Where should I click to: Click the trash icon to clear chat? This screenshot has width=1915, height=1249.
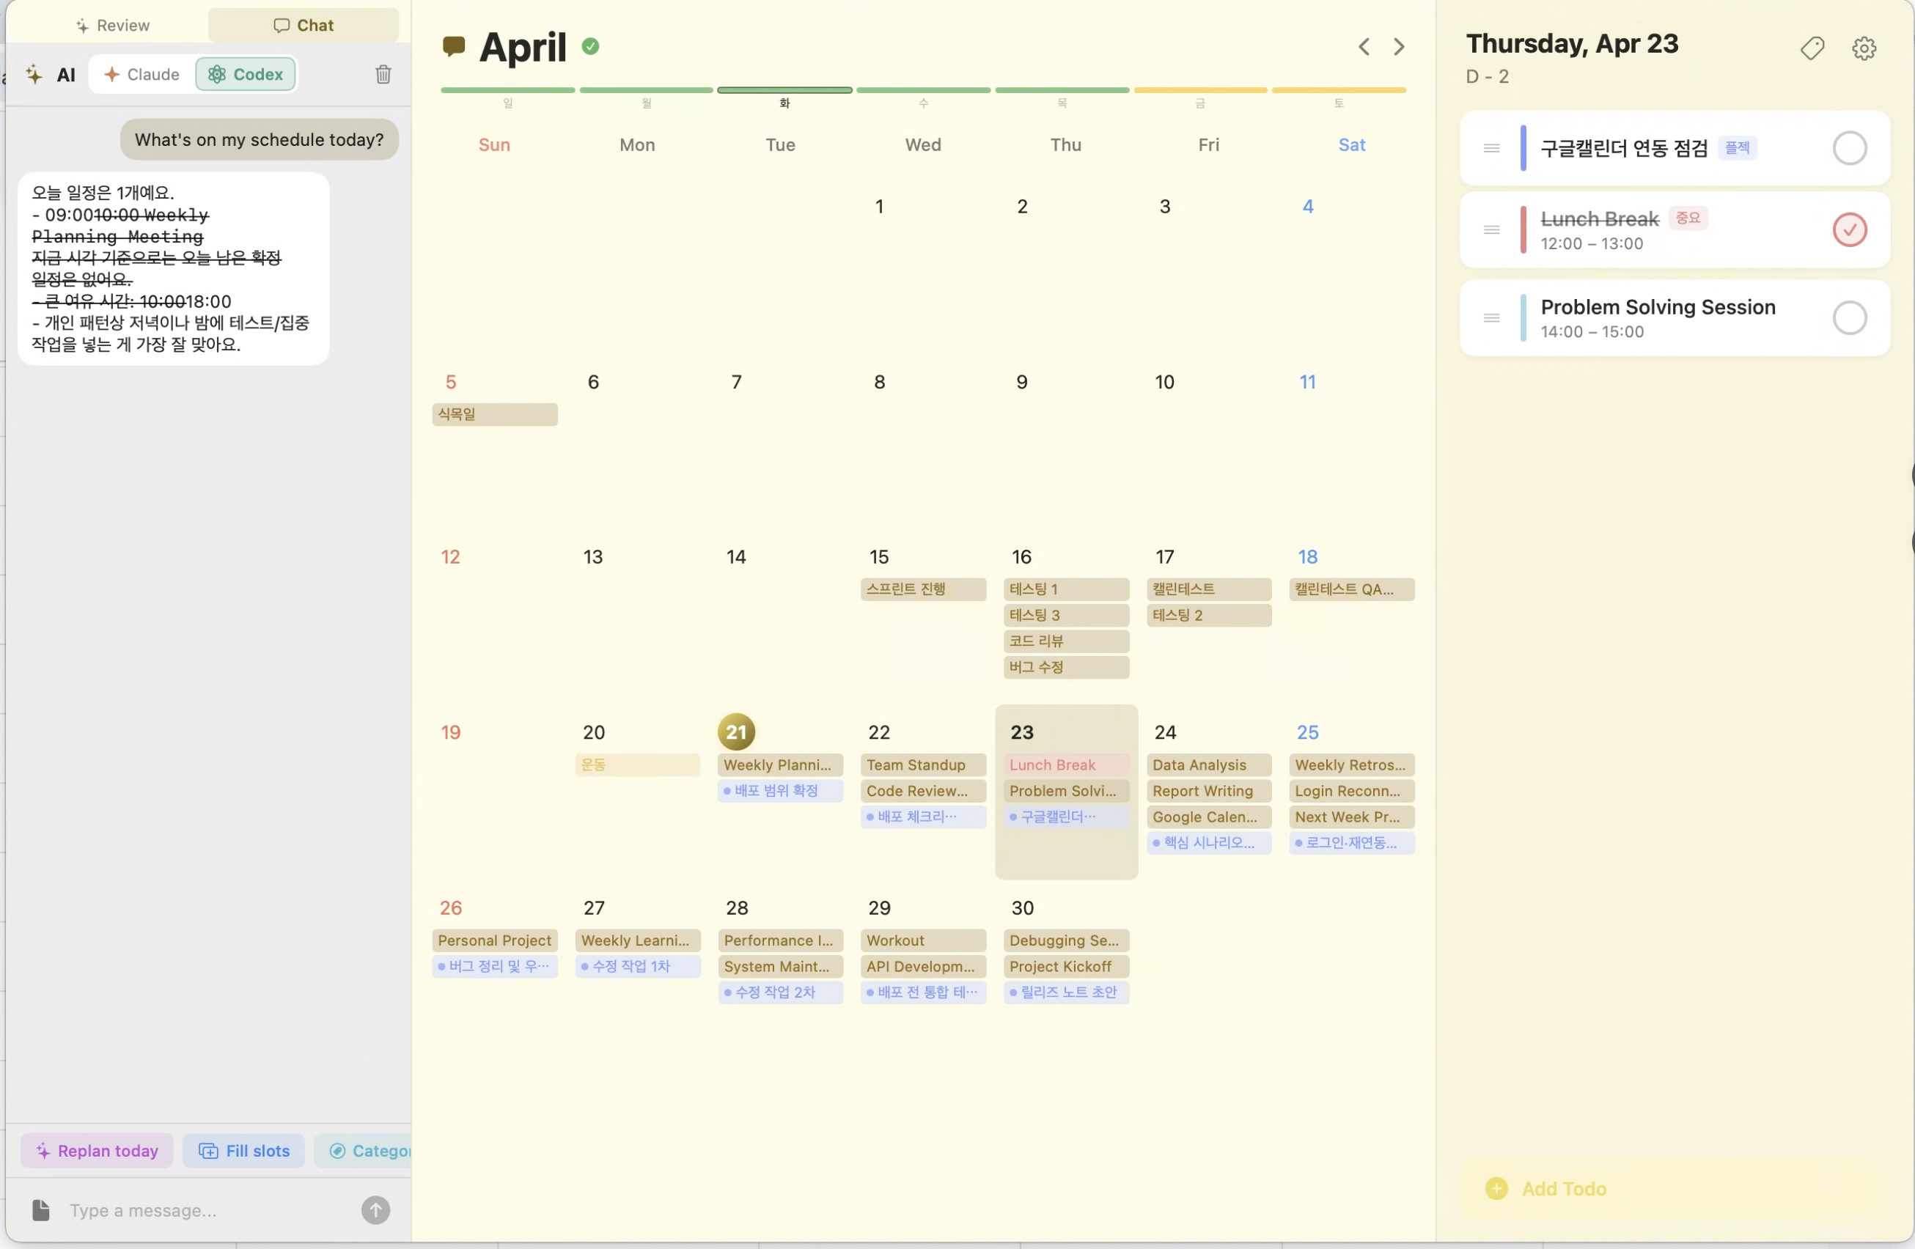[383, 74]
